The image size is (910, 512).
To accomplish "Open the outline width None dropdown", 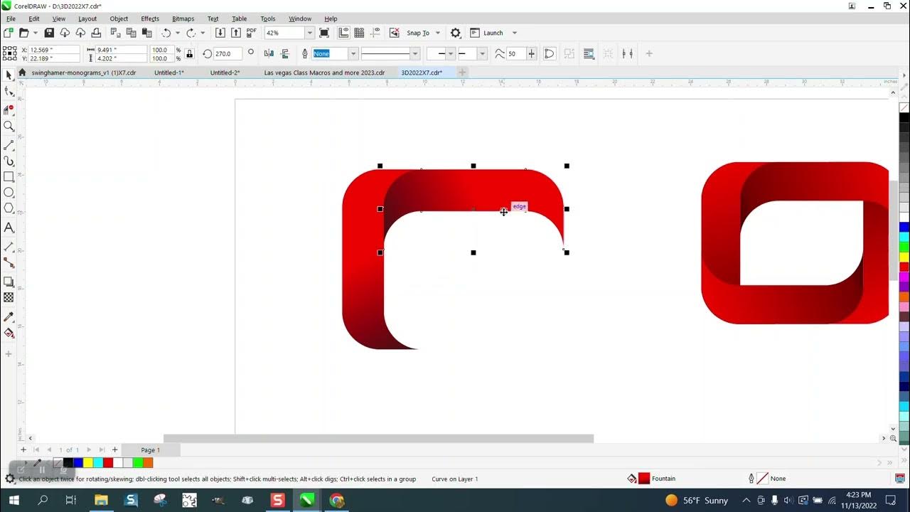I will (353, 53).
